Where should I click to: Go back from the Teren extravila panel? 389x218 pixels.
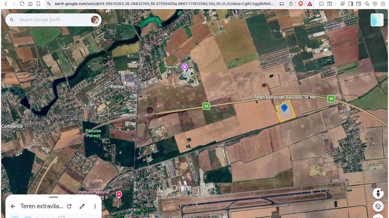13,206
